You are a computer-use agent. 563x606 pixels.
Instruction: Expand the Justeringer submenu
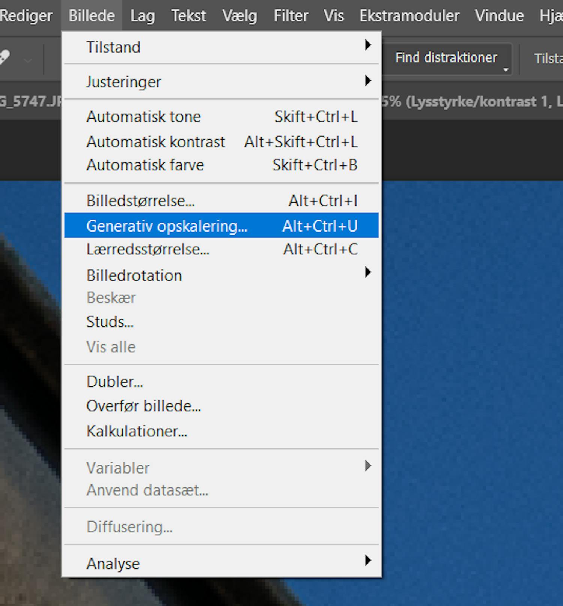tap(221, 81)
